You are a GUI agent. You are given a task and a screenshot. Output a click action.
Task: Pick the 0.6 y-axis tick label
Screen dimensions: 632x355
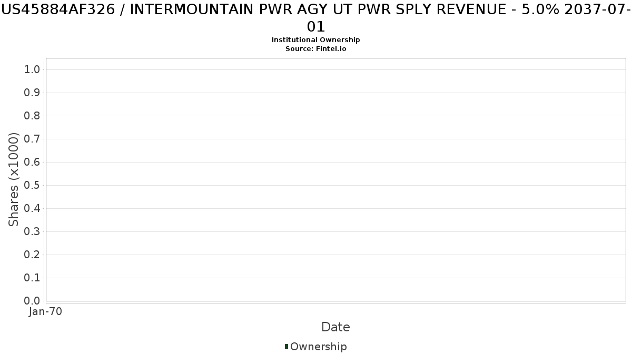point(32,163)
